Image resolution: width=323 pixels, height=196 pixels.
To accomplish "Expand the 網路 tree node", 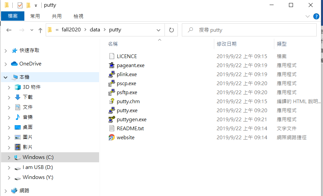I will 6,191.
